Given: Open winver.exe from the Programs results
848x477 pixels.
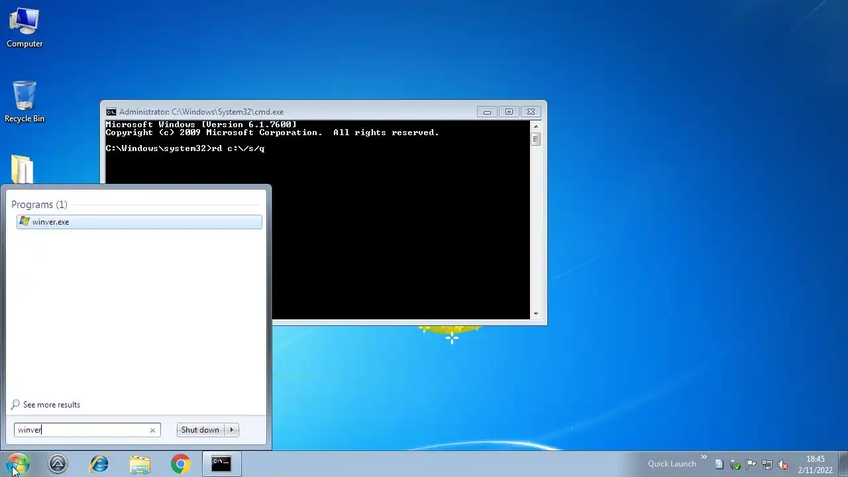Looking at the screenshot, I should click(139, 222).
